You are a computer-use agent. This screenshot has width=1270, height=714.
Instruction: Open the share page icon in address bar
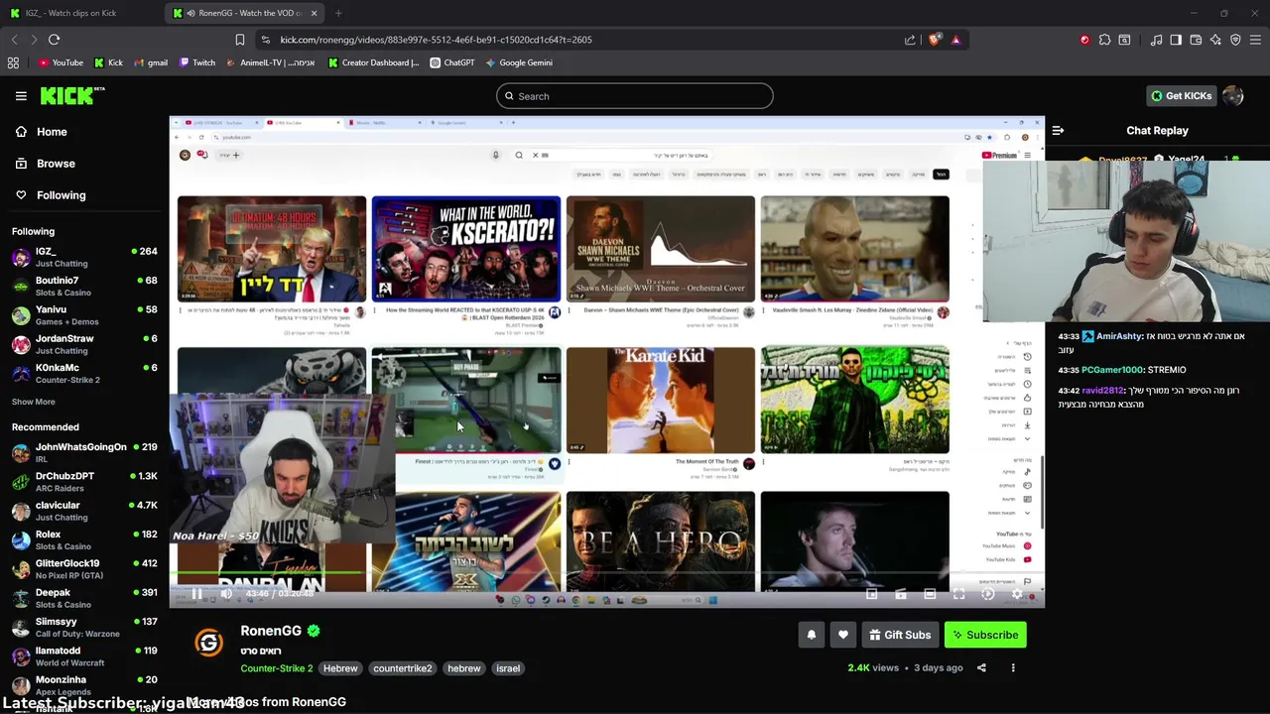[910, 40]
